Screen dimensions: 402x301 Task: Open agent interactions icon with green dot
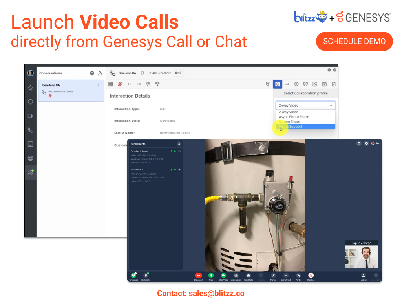pos(31,172)
